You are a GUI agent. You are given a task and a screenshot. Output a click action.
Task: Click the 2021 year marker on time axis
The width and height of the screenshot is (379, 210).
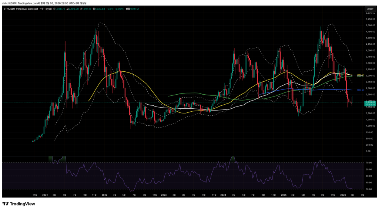(x=45, y=194)
